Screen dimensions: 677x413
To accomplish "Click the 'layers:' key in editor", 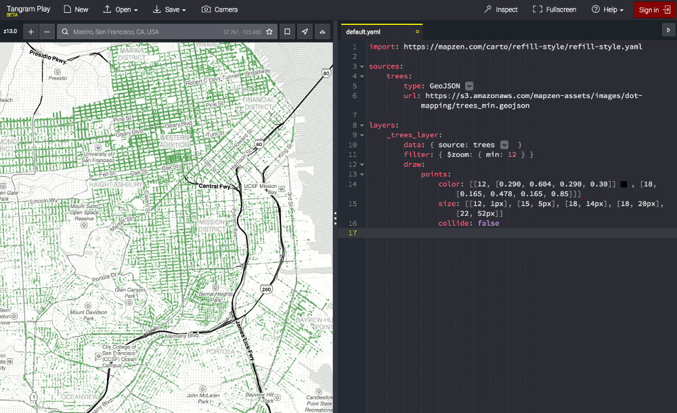I will tap(385, 125).
